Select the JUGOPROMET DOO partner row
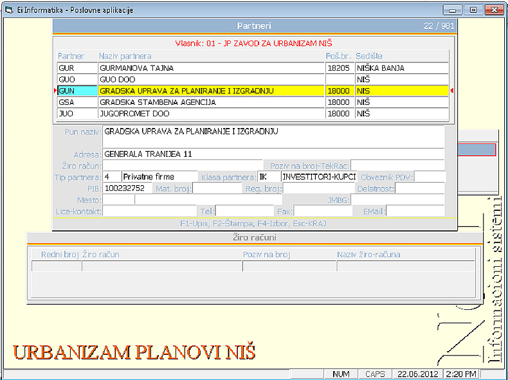Image resolution: width=508 pixels, height=380 pixels. [x=211, y=114]
